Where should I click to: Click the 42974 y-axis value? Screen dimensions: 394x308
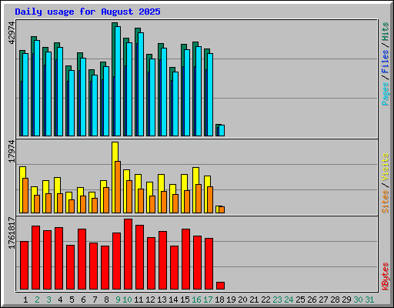coord(12,32)
